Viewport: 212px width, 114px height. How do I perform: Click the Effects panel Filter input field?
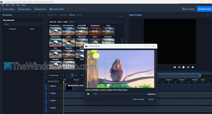pyautogui.click(x=95, y=22)
